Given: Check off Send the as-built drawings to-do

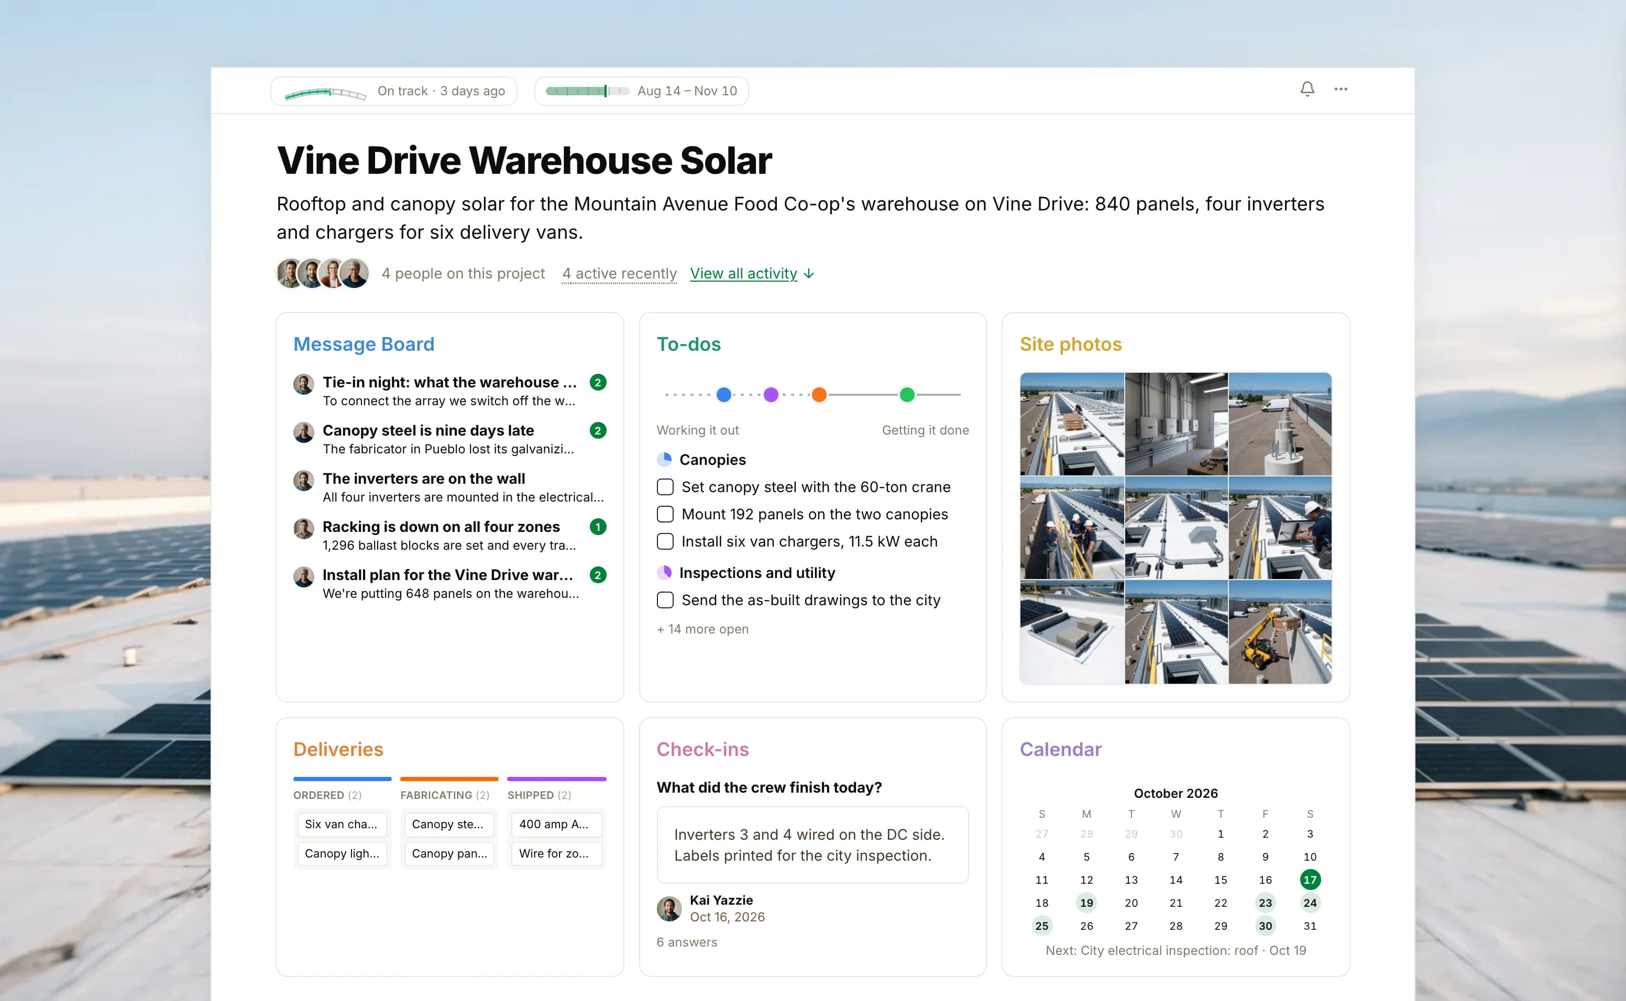Looking at the screenshot, I should pyautogui.click(x=665, y=600).
